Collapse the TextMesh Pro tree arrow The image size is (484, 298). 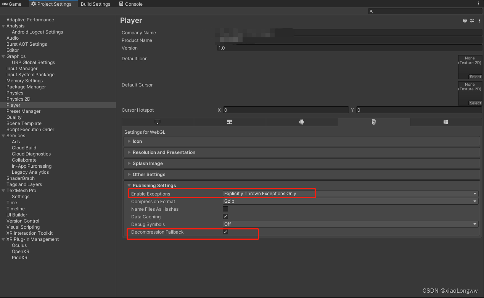click(3, 191)
